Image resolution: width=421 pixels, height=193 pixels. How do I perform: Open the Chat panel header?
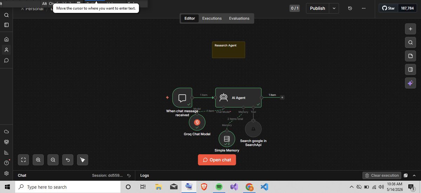22,176
